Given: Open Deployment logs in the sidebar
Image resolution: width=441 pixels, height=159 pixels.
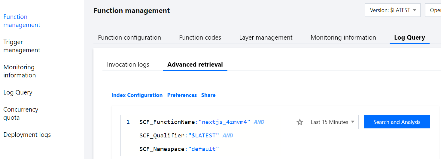Looking at the screenshot, I should click(27, 135).
